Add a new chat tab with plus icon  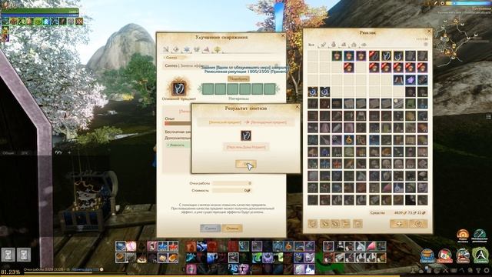[69, 152]
